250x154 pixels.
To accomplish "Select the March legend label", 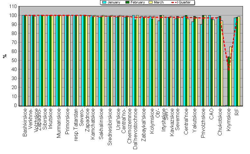I will tap(159, 2).
